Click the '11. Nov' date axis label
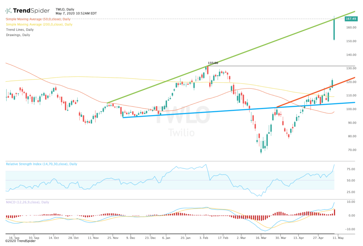The width and height of the screenshot is (363, 246). coord(93,238)
